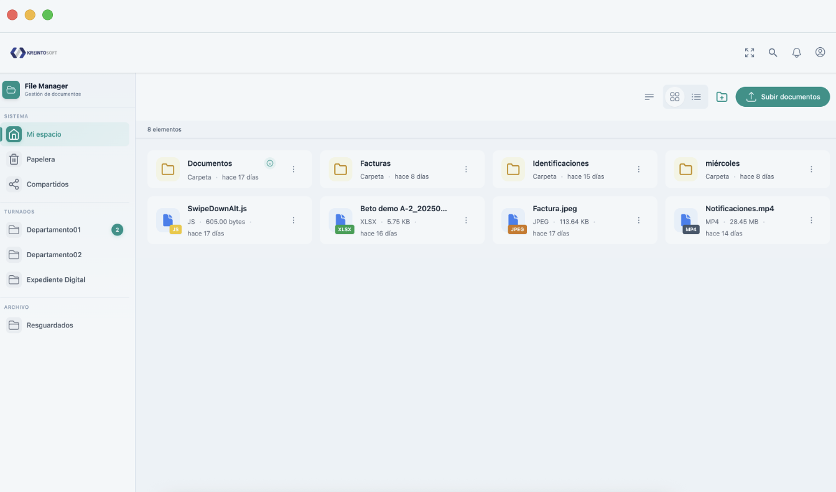The image size is (836, 492).
Task: Click the new folder icon
Action: point(722,97)
